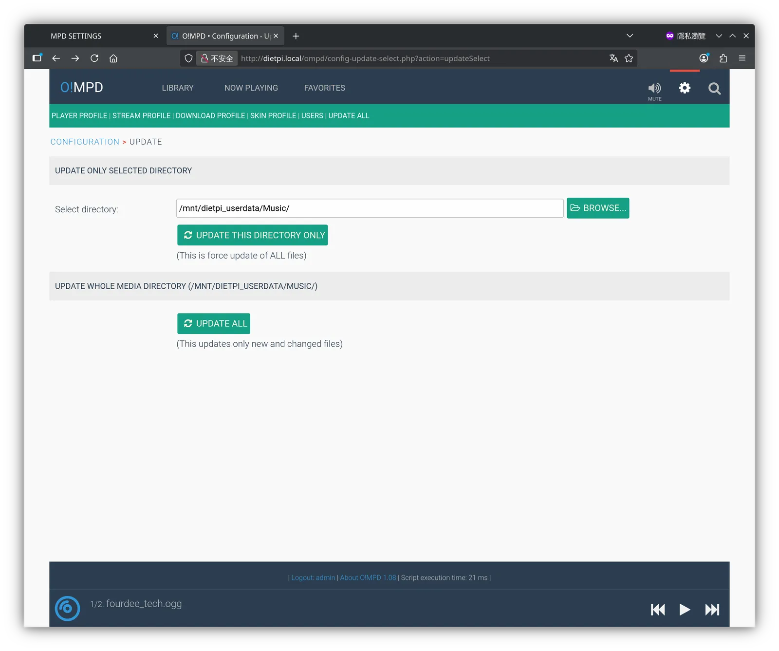Click the BROWSE... button
Image resolution: width=779 pixels, height=651 pixels.
pos(598,208)
